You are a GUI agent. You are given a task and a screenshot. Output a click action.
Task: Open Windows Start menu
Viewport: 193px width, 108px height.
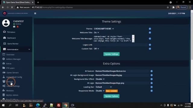pos(3,105)
